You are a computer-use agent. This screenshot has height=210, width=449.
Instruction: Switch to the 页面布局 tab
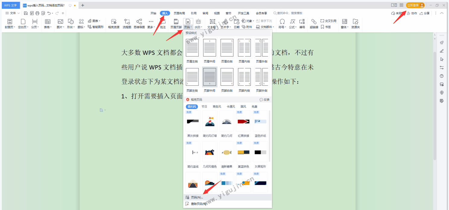click(179, 13)
